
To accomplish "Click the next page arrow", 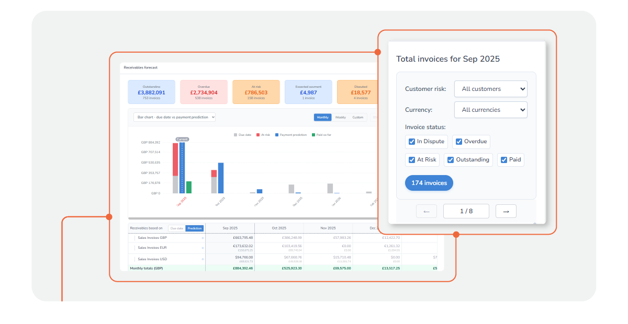I will tap(506, 211).
